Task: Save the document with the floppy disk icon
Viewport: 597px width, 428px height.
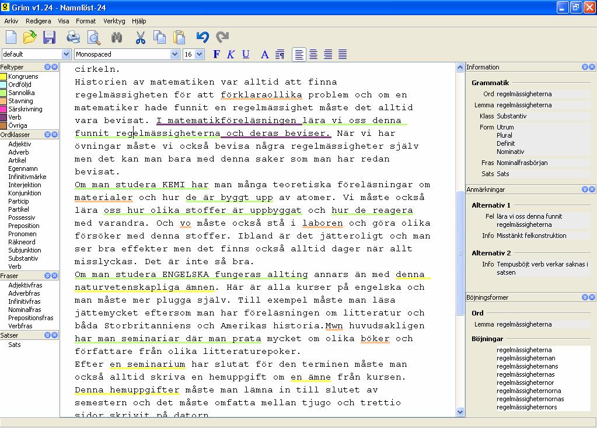Action: [x=49, y=37]
